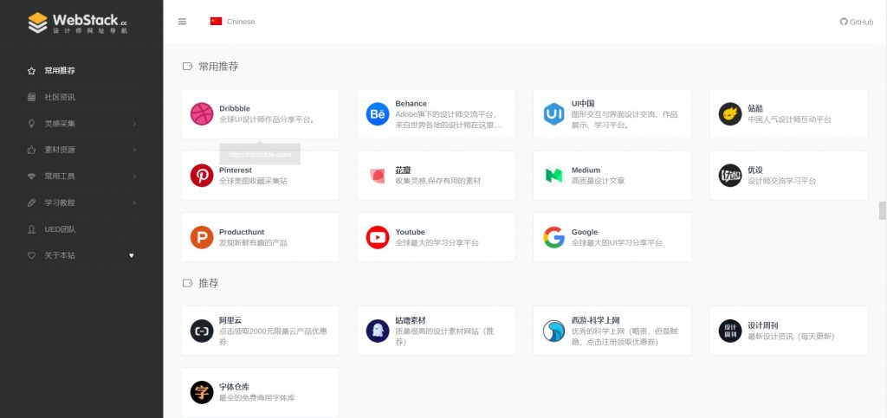Click the 发现新鲜有趣的产品 description

coord(253,243)
